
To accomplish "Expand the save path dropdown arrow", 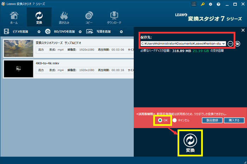I will click(x=224, y=44).
